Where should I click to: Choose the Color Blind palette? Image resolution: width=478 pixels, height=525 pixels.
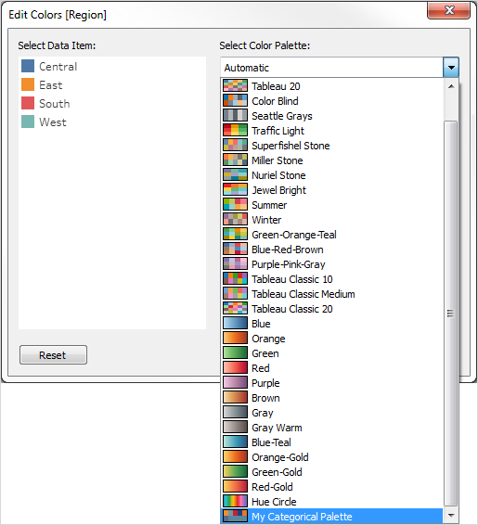coord(332,101)
